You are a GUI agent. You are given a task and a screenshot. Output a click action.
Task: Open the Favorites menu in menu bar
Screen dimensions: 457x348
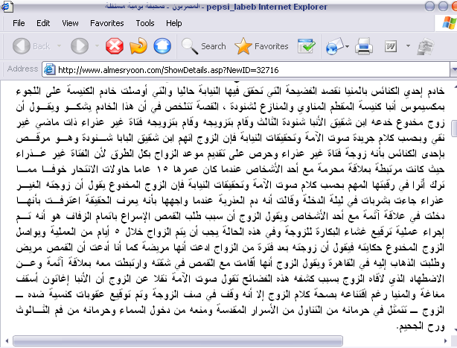point(107,23)
